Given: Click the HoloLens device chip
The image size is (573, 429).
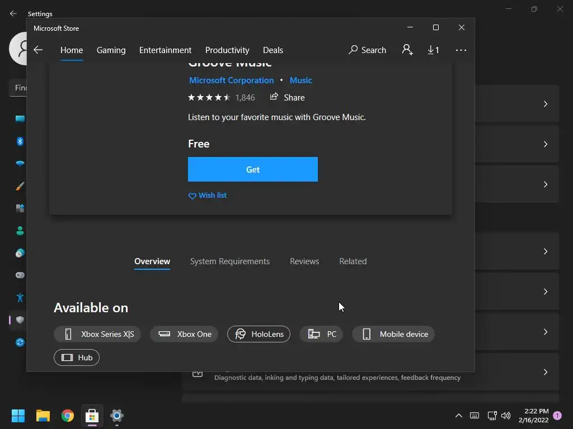Looking at the screenshot, I should click(x=259, y=334).
